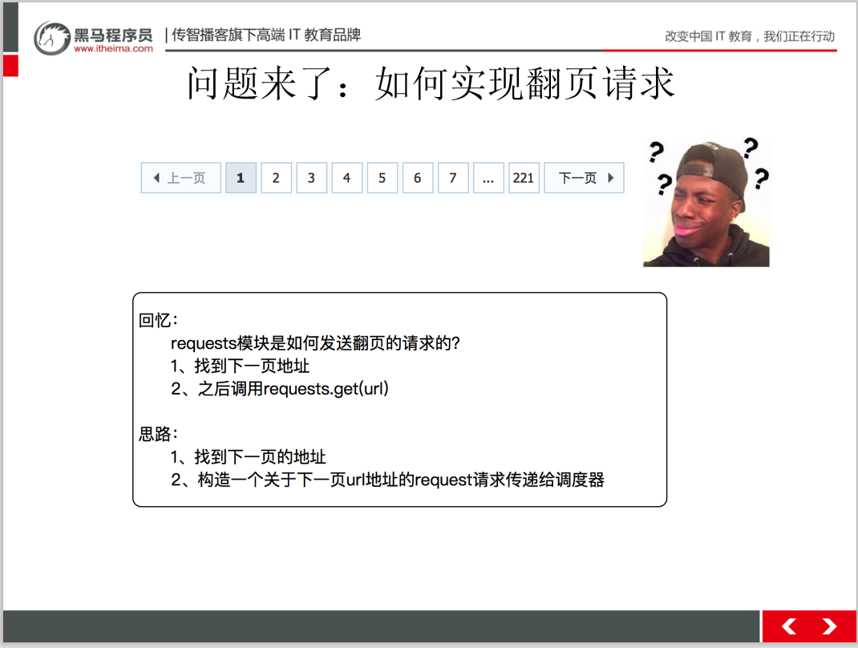Screen dimensions: 858x648
Task: Click the previous slide arrow in red box
Action: tap(788, 626)
